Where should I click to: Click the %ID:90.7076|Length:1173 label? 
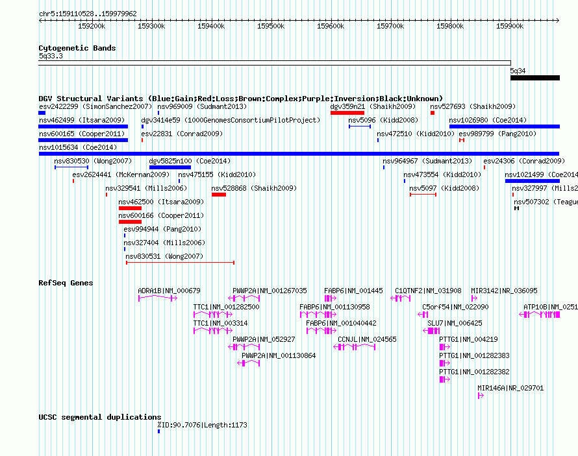click(x=203, y=425)
